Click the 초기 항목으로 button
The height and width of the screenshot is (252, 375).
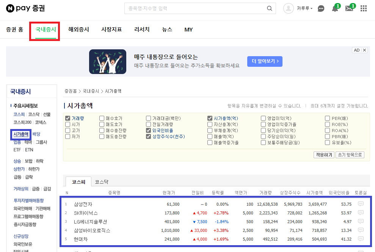(x=350, y=155)
